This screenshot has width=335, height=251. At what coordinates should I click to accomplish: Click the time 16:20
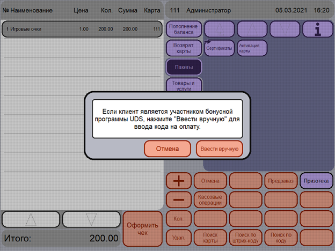pos(322,10)
